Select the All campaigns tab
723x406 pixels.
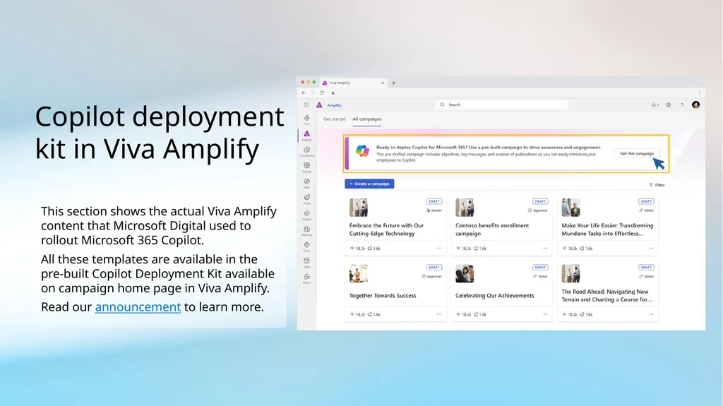pos(367,119)
